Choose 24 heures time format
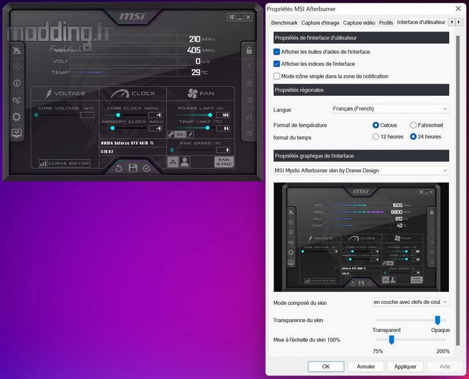Screen dimensions: 469x379 [x=413, y=137]
